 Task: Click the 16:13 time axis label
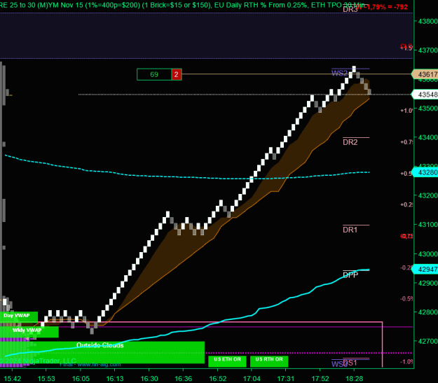click(115, 379)
